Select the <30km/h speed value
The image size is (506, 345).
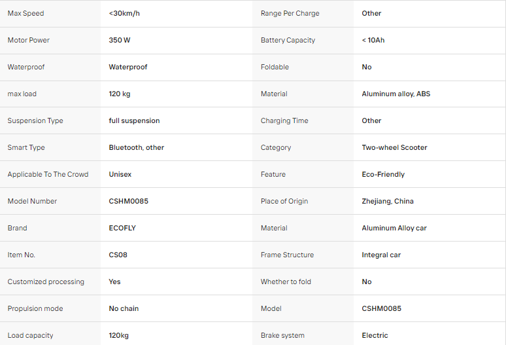coord(124,13)
